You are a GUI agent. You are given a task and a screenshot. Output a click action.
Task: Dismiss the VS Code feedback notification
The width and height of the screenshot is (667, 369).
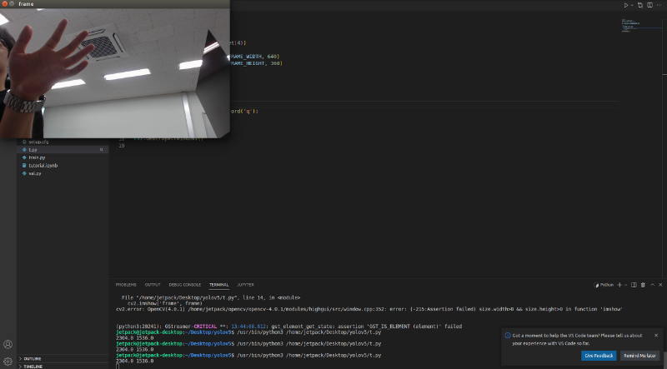[656, 336]
